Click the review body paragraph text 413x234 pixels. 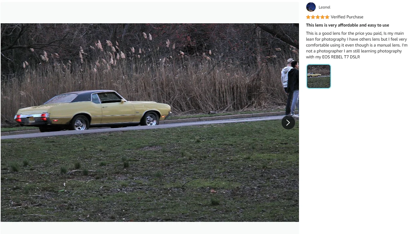(x=356, y=45)
